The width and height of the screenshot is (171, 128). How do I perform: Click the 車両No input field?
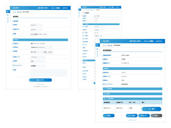point(36,61)
